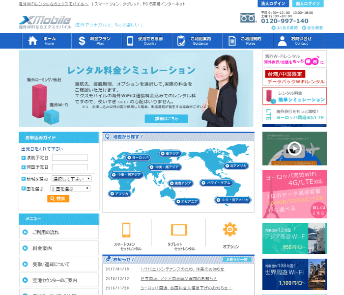Play the video thumbnail in sidebar

294,148
